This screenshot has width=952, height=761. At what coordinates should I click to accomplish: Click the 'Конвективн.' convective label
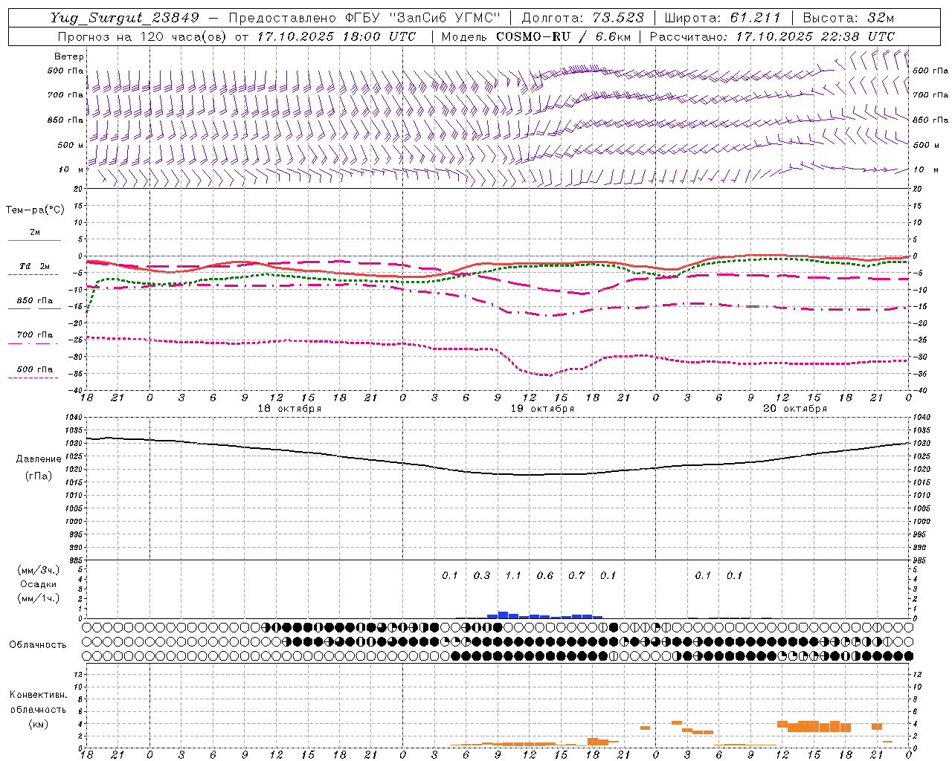click(38, 695)
